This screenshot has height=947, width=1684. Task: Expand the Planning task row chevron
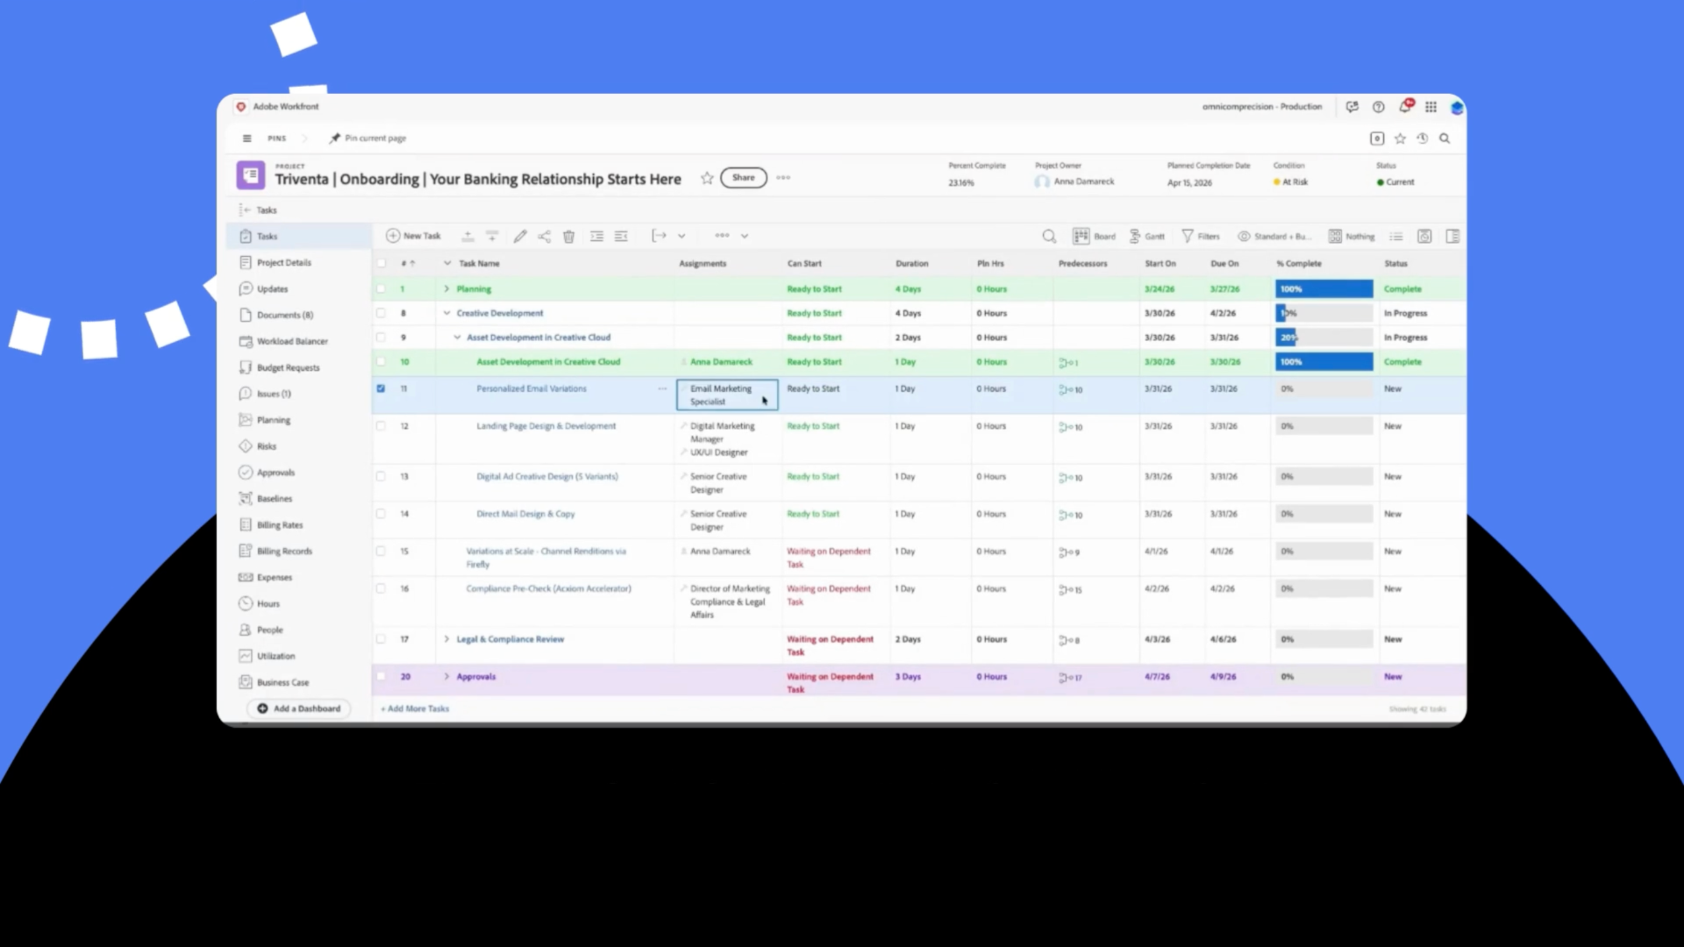point(446,288)
